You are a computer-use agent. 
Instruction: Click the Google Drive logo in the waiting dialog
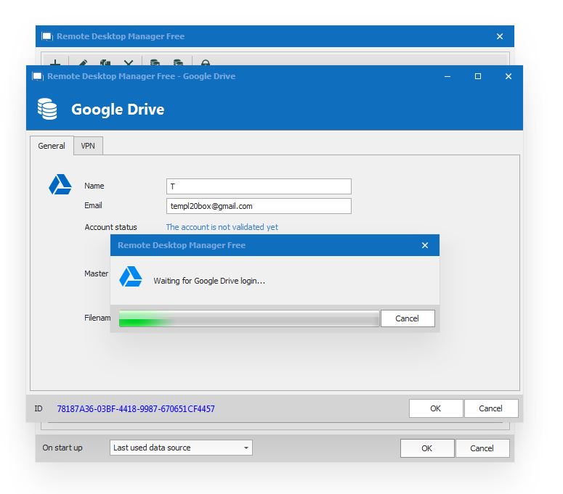(x=131, y=276)
